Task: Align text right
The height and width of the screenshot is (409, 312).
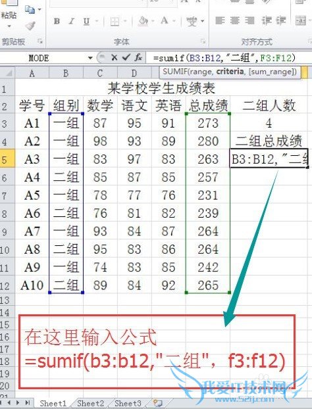Action: [x=250, y=20]
